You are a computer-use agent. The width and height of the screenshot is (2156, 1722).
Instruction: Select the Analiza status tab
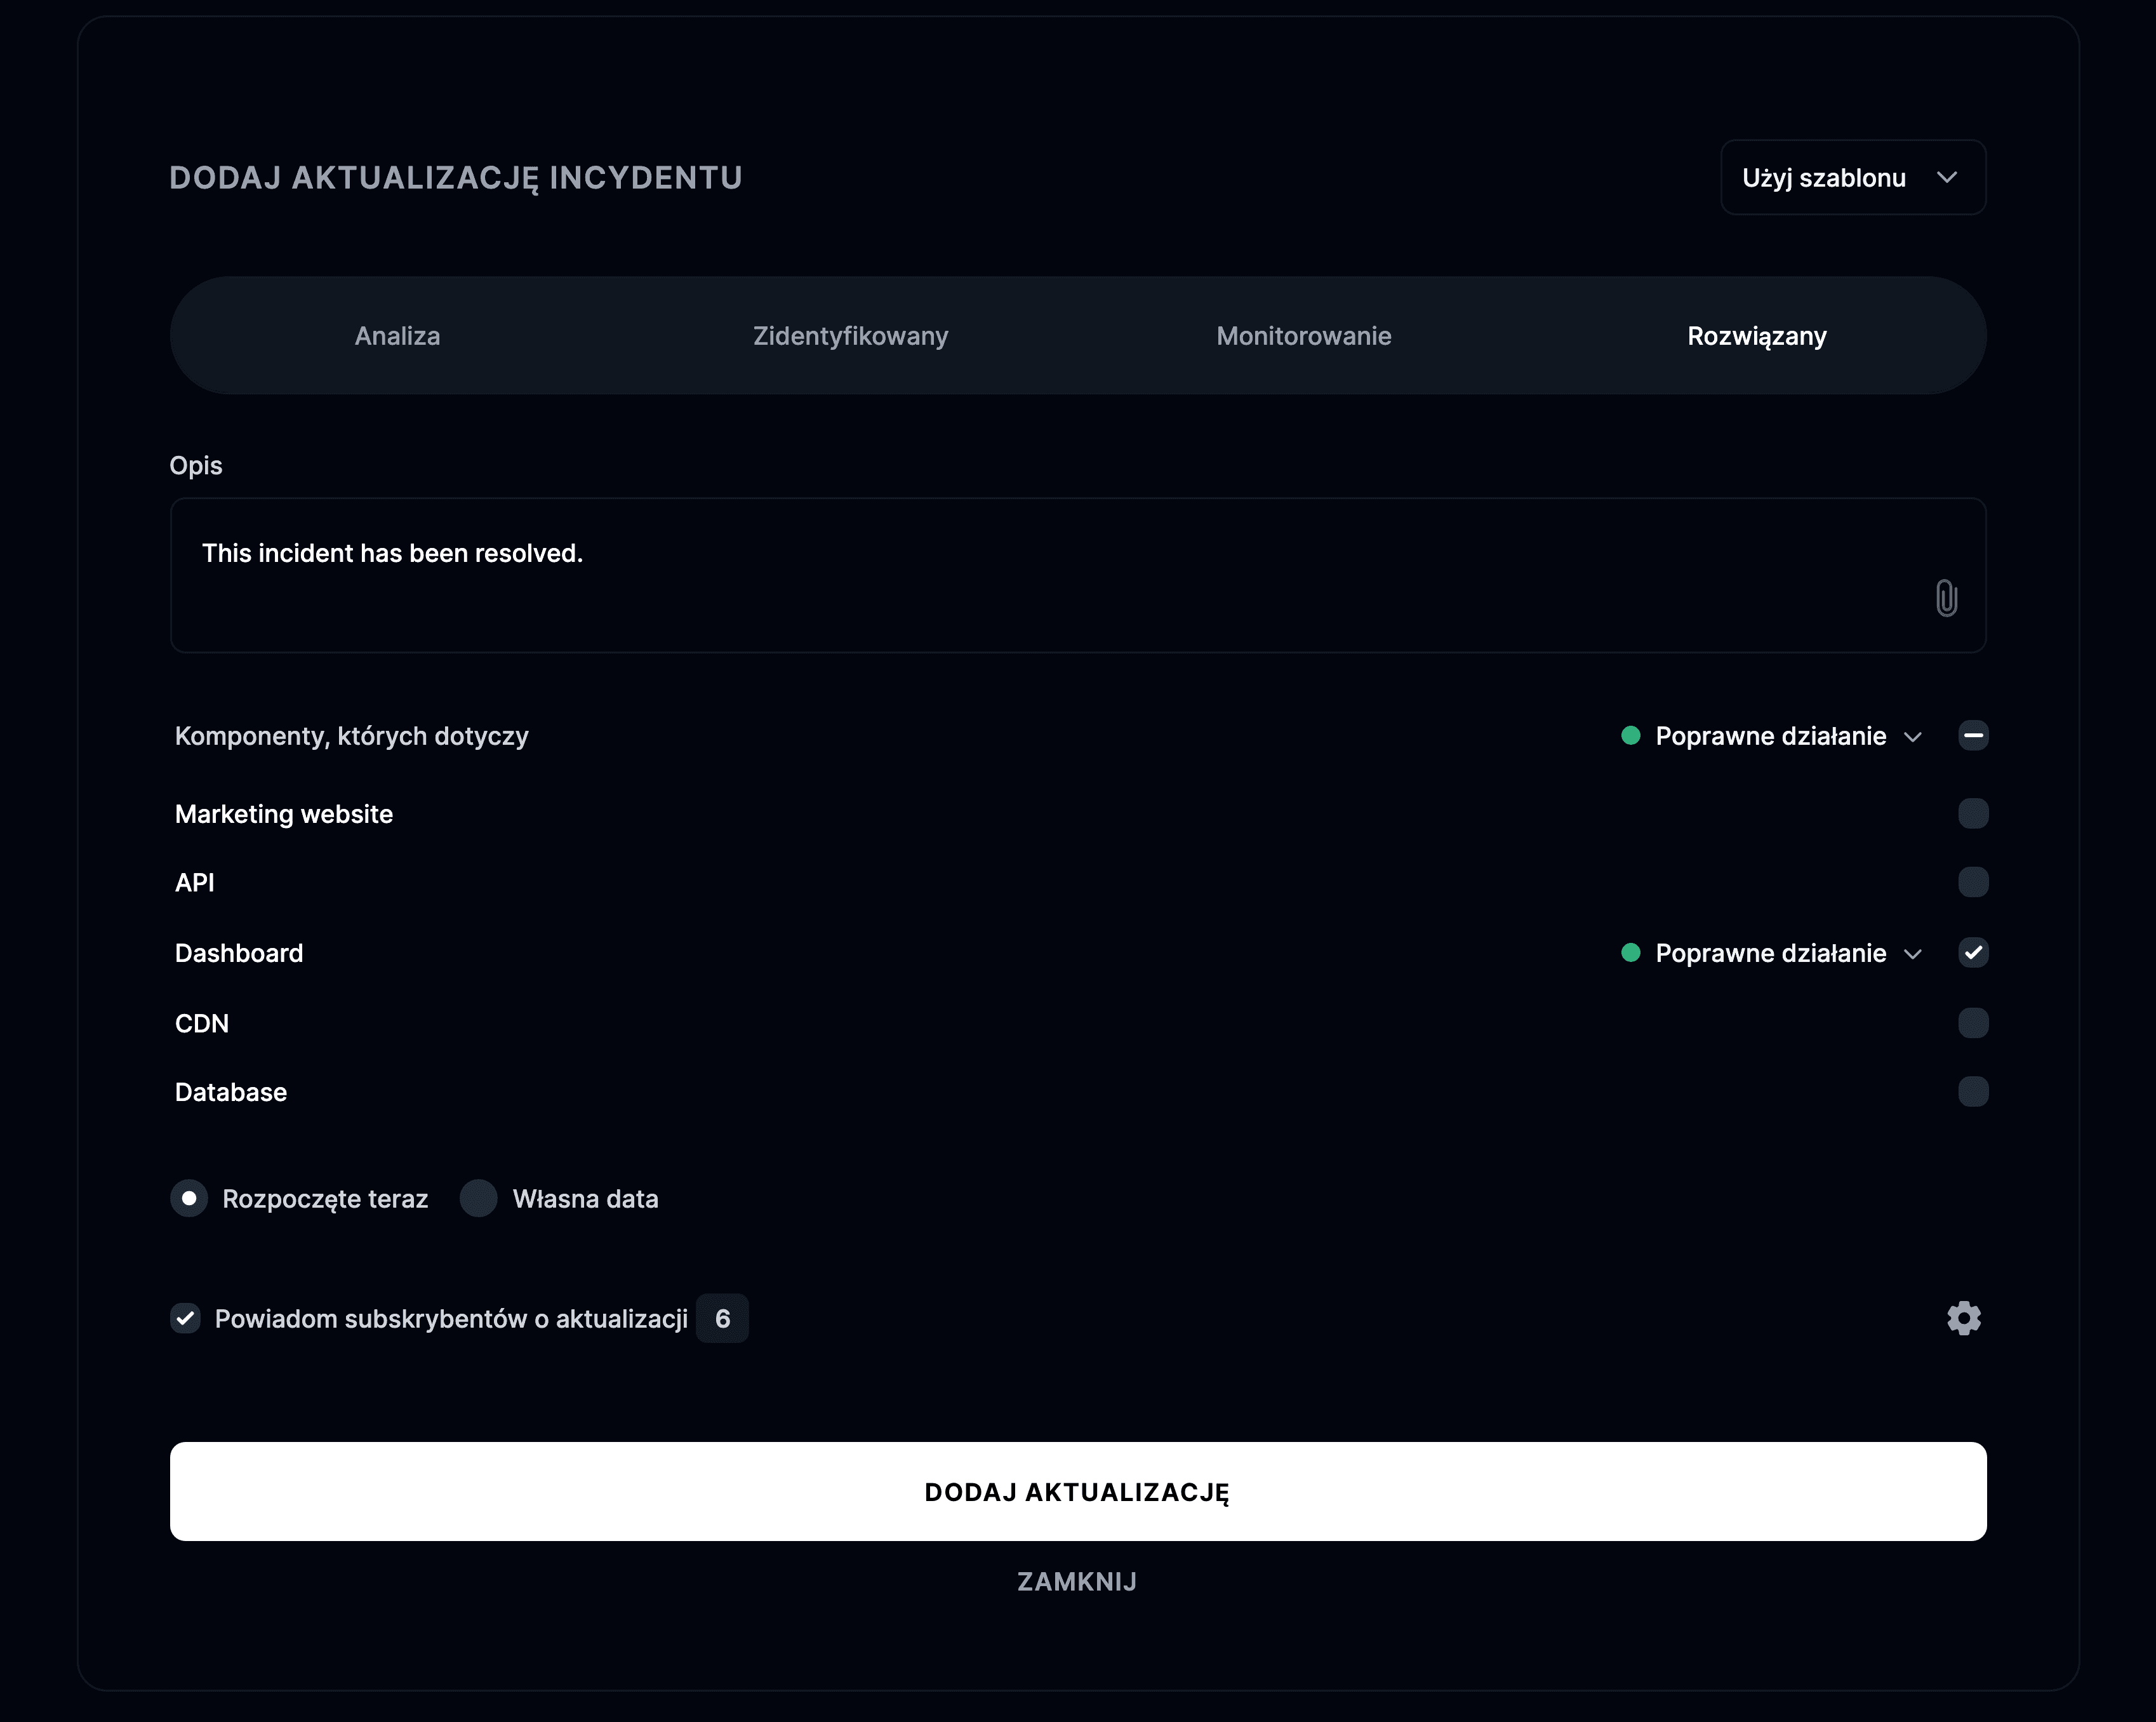pos(397,336)
